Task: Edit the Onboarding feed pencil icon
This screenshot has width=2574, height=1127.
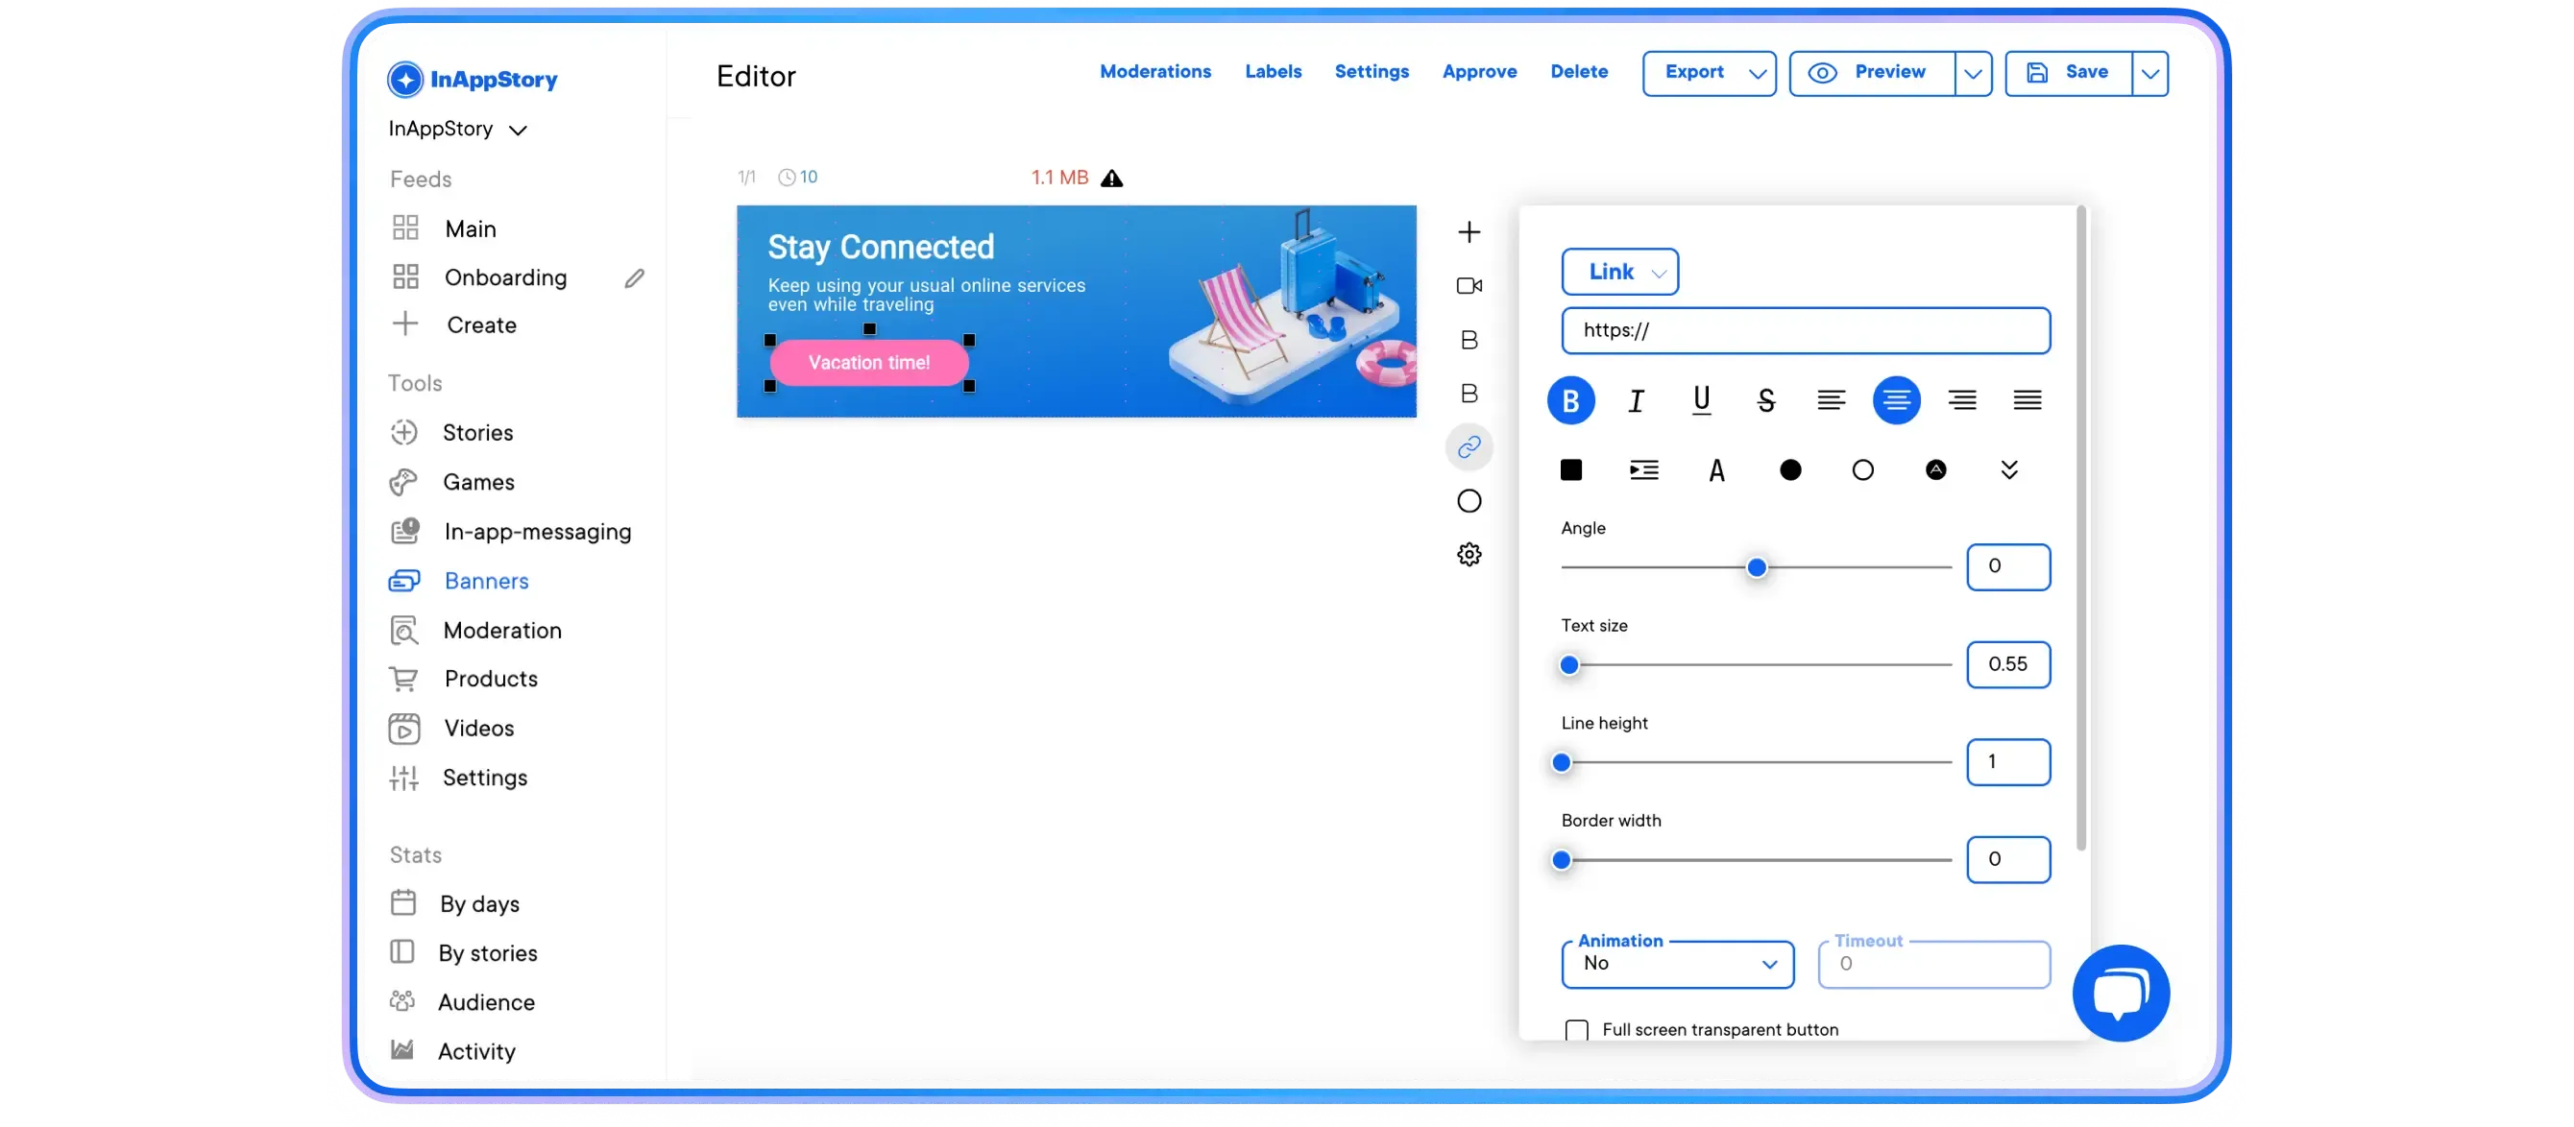Action: [635, 277]
